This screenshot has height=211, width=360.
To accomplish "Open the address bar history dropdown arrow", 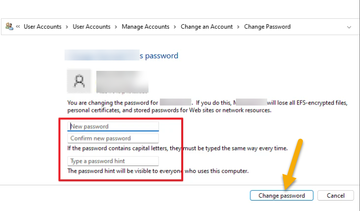I will pos(349,27).
